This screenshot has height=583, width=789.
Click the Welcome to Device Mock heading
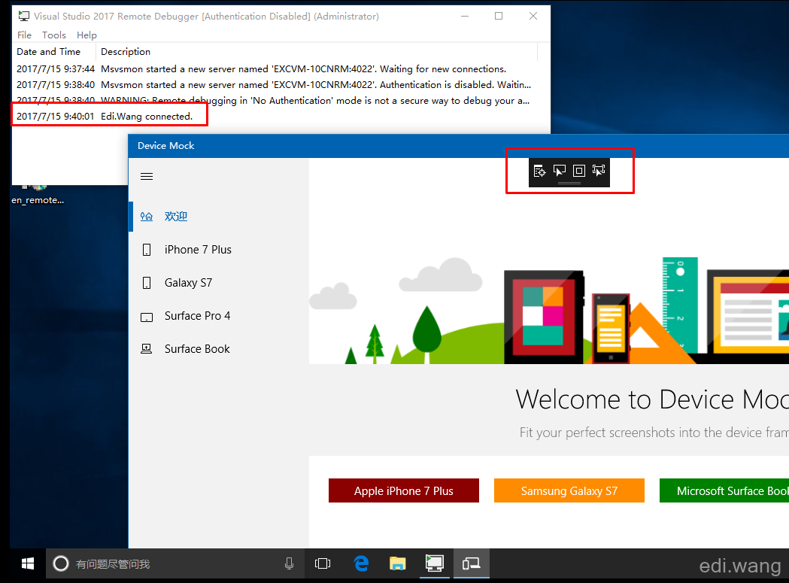point(652,399)
